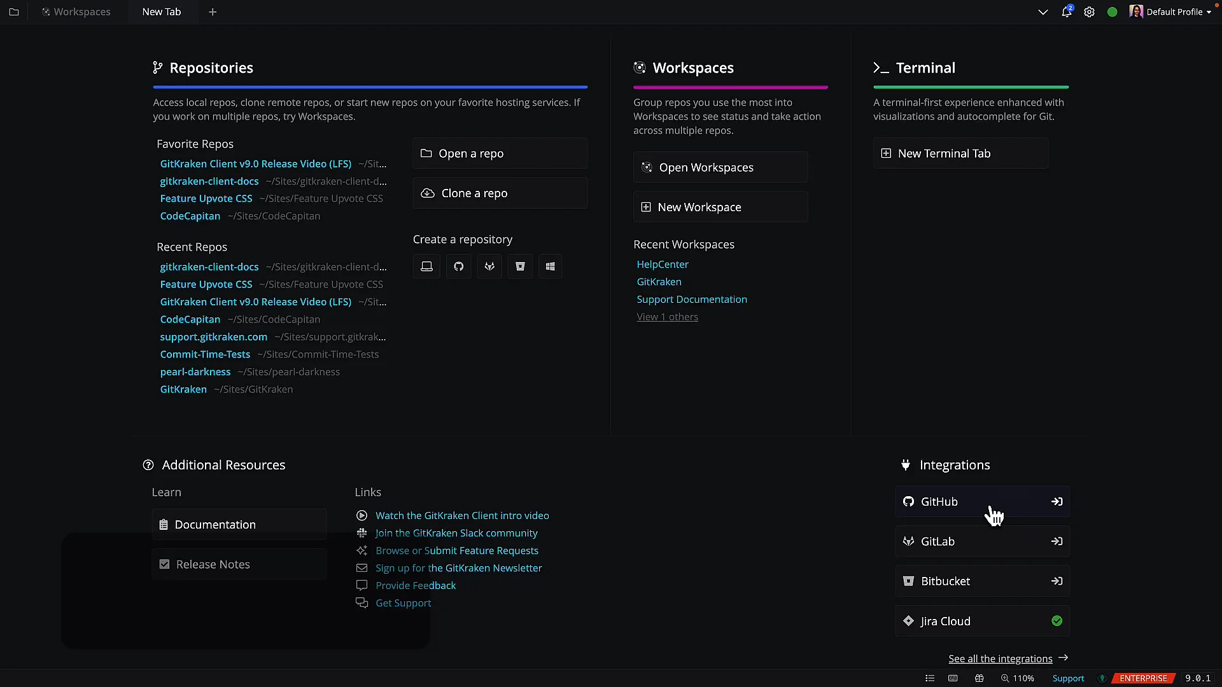Screen dimensions: 1222x687
Task: Open the gift icon in status bar
Action: (979, 678)
